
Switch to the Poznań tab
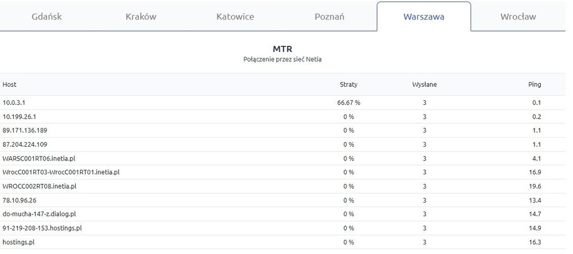[x=329, y=17]
